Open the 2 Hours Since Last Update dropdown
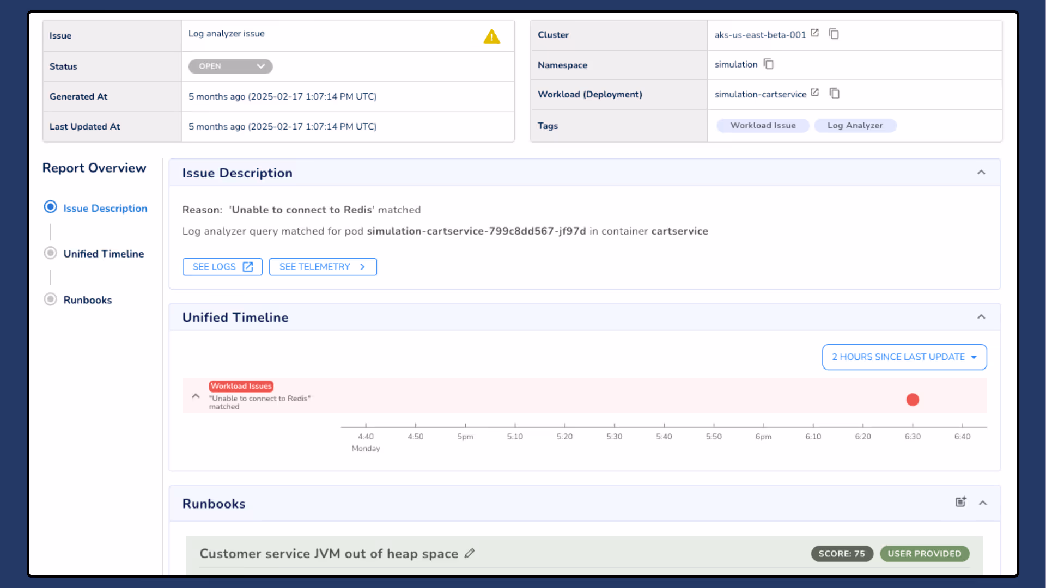 (904, 357)
